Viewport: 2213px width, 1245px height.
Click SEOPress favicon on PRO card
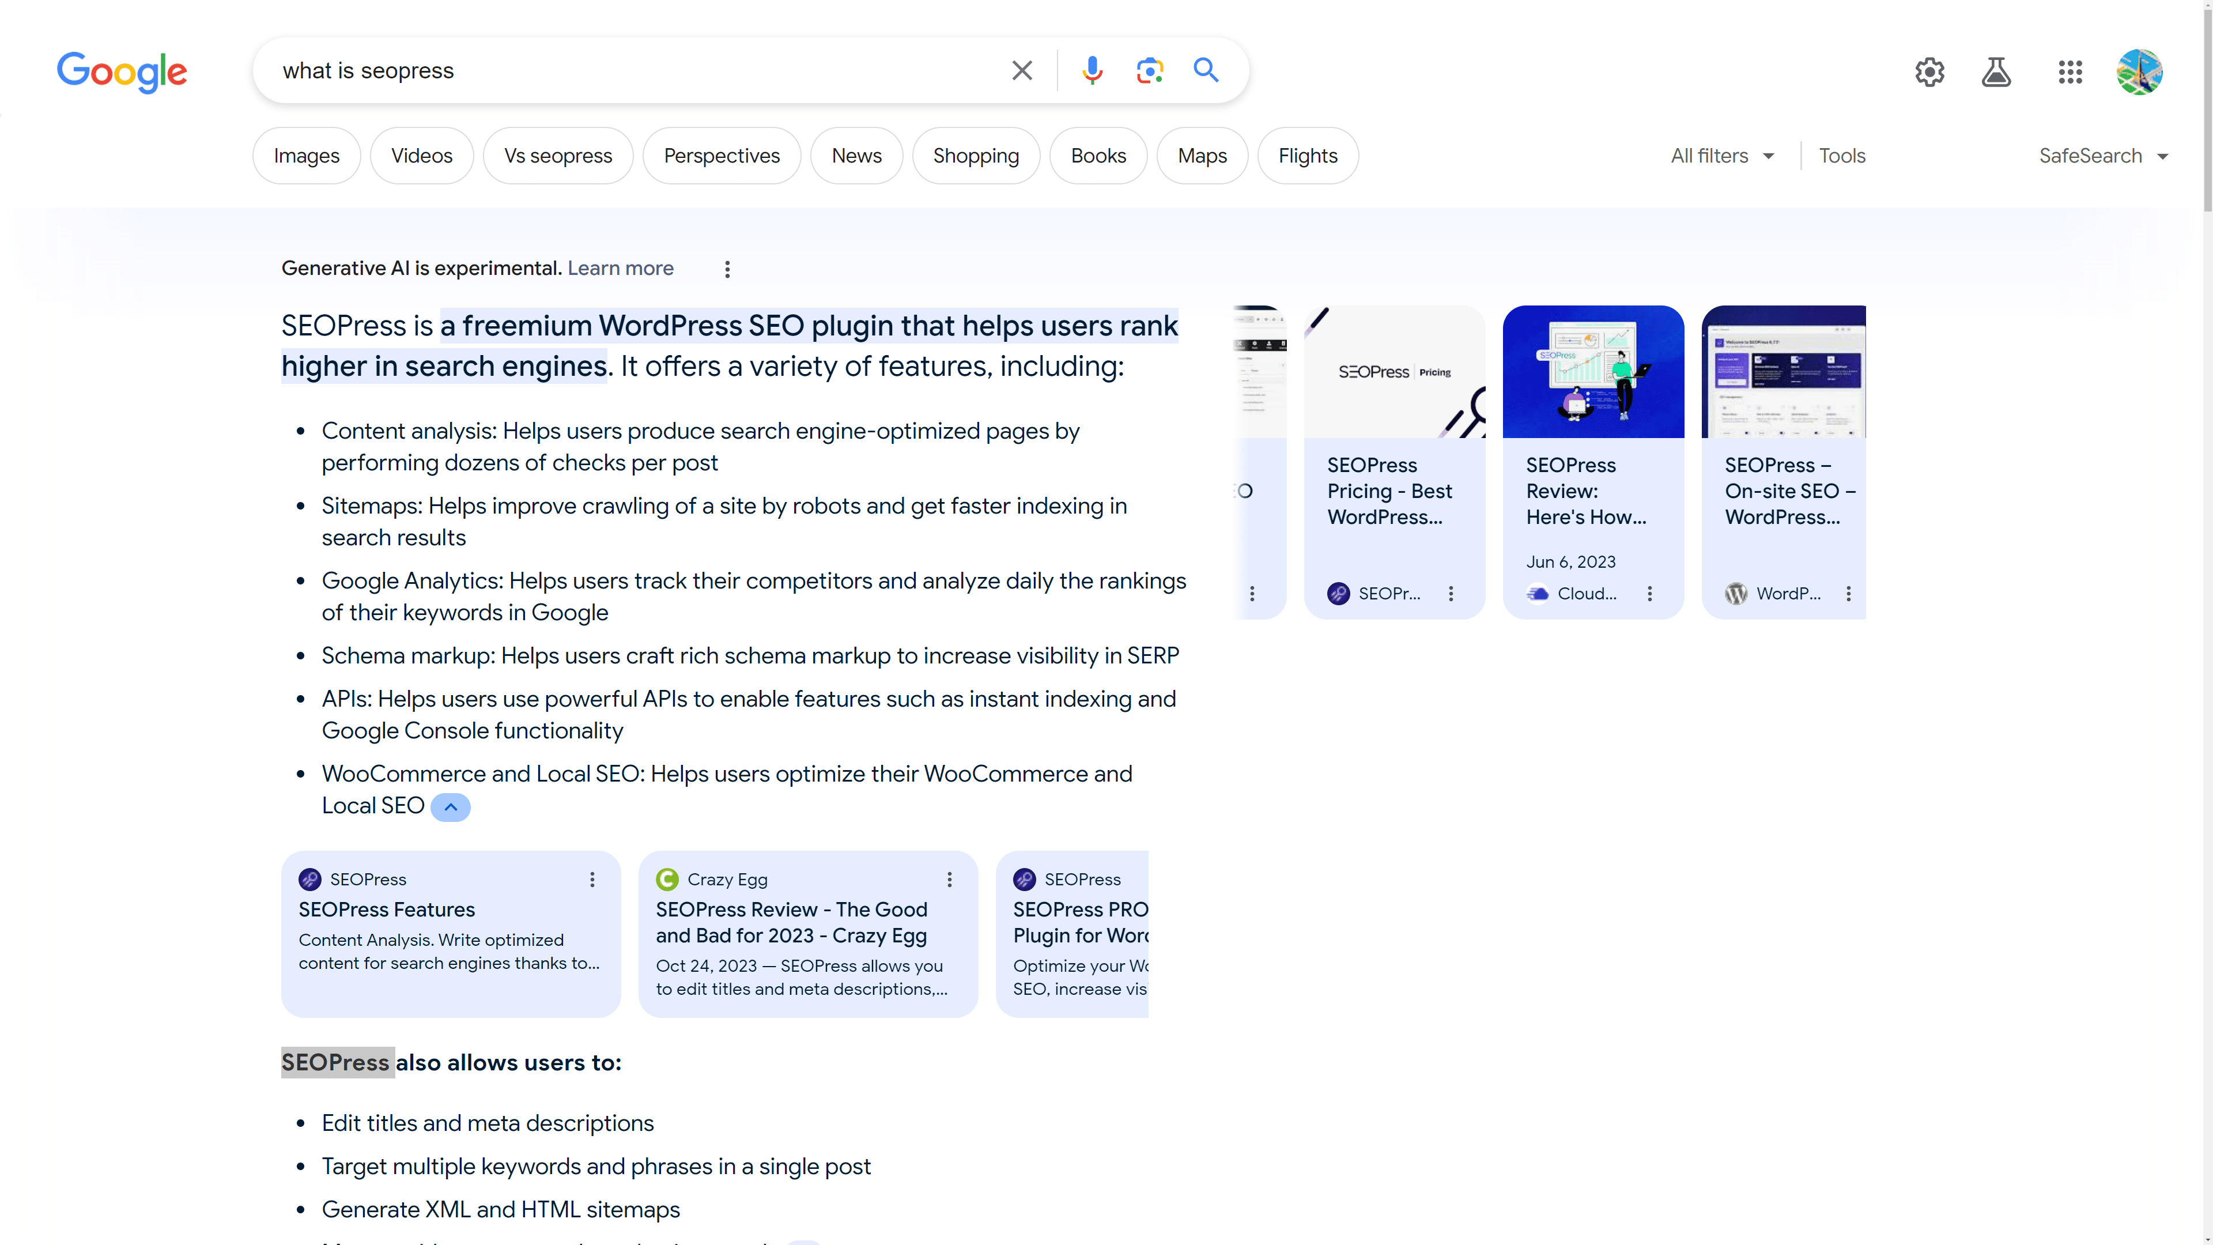(x=1024, y=879)
